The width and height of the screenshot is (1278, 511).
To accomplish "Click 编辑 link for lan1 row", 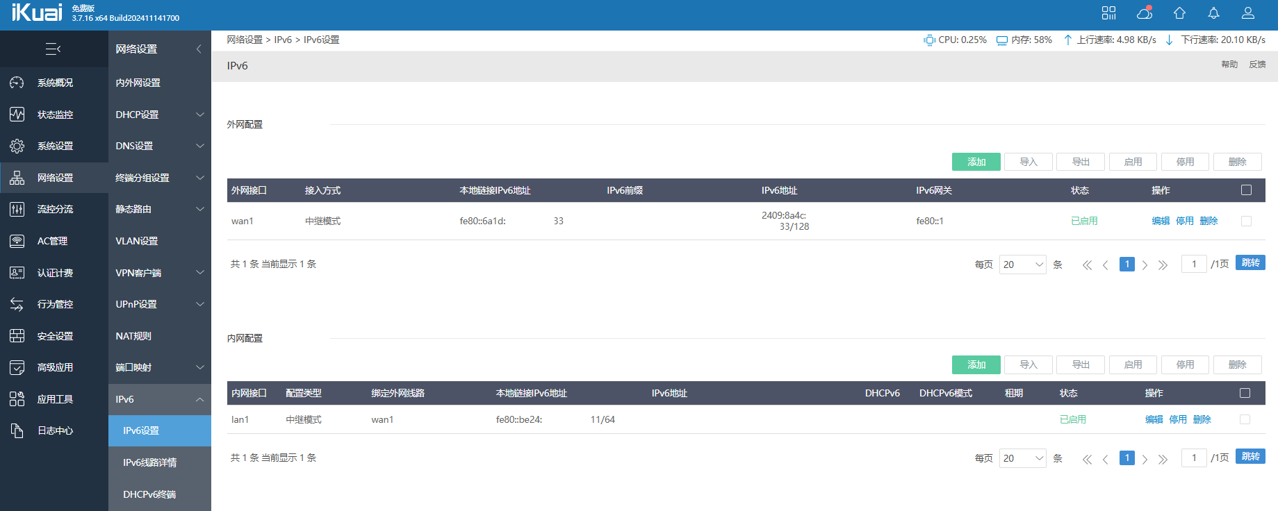I will tap(1154, 419).
